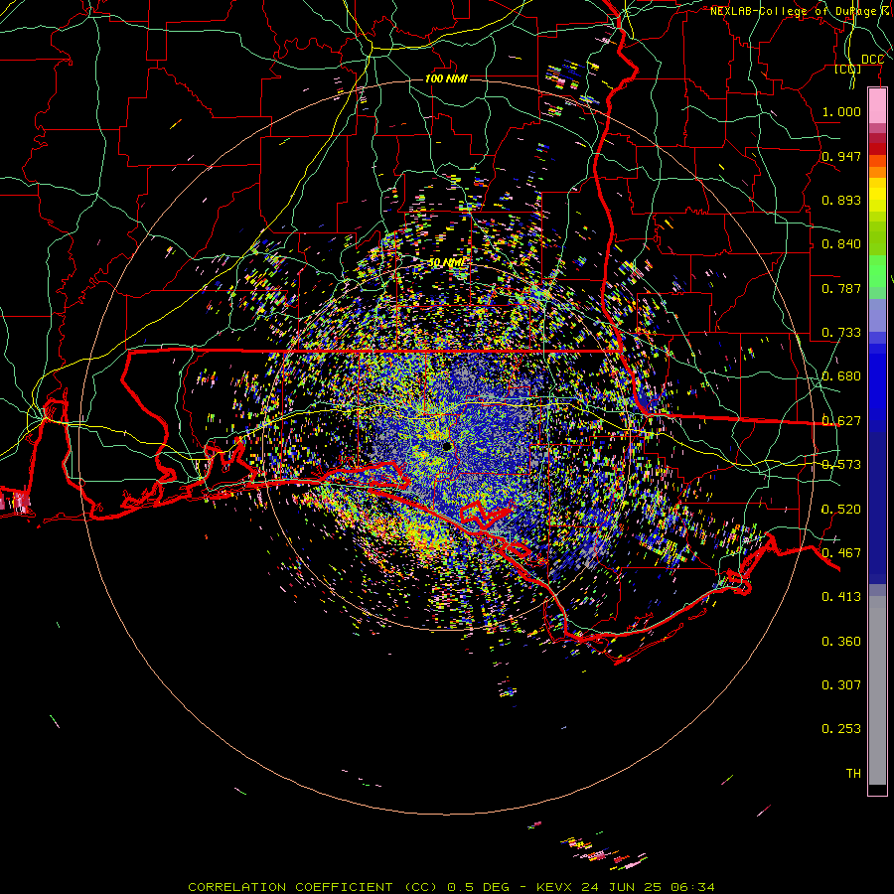Click the 0.253 value on the scale

click(841, 729)
